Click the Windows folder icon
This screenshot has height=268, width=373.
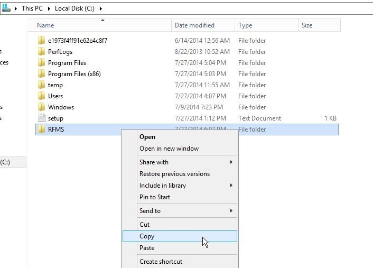pyautogui.click(x=41, y=107)
